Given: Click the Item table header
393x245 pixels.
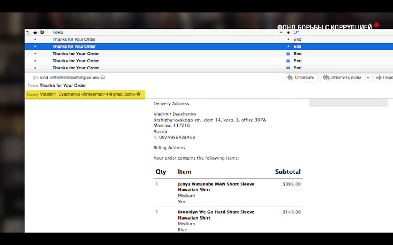Looking at the screenshot, I should [x=184, y=172].
